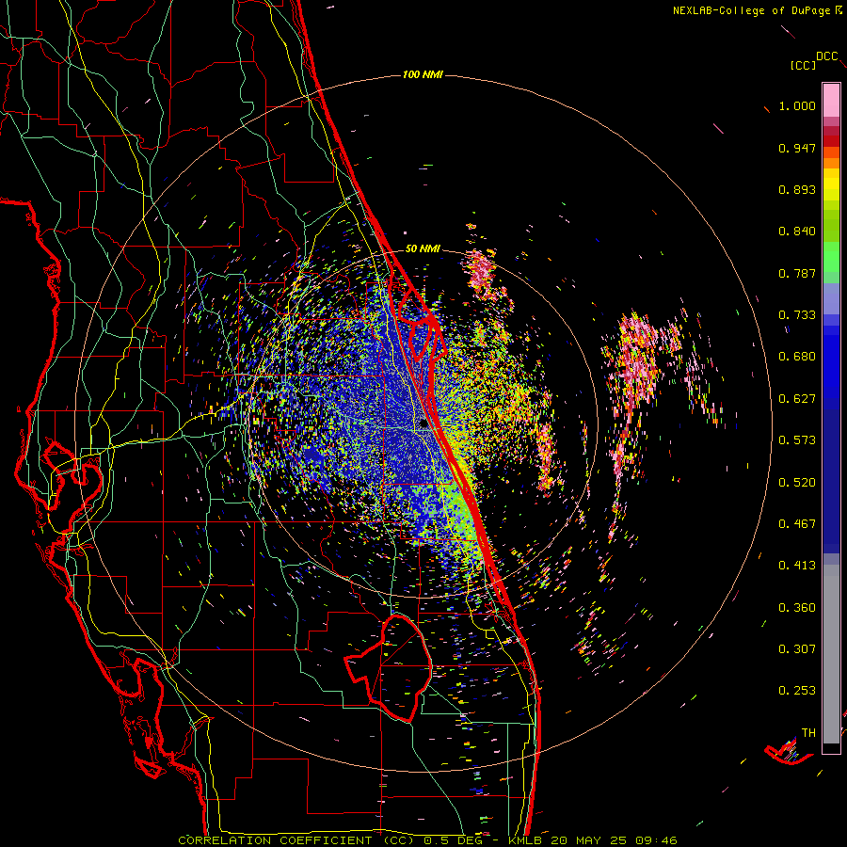The width and height of the screenshot is (847, 847).
Task: Click the 0.307 scale value
Action: coord(797,649)
